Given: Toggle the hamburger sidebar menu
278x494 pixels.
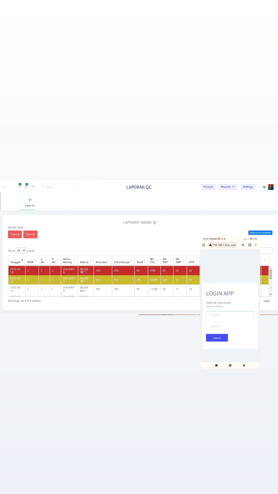Looking at the screenshot, I should coord(5,187).
